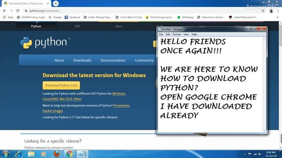This screenshot has height=158, width=282.
Task: Open Notepad's View menu
Action: pos(186,34)
